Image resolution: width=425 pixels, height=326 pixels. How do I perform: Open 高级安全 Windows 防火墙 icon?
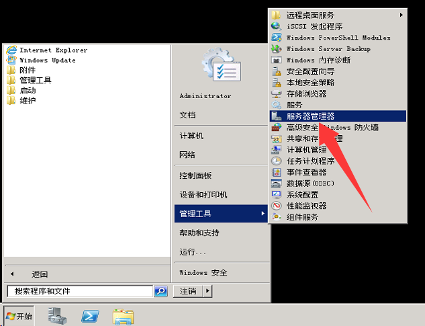[x=276, y=127]
